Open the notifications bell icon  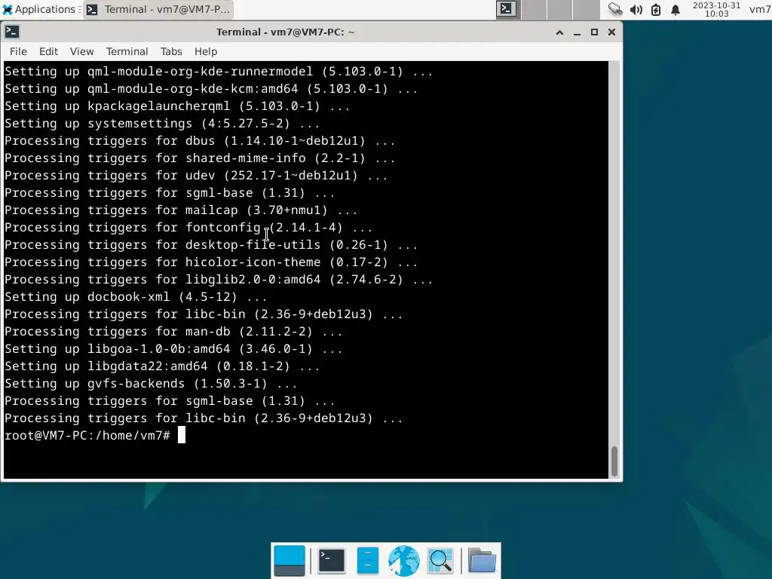click(x=675, y=10)
